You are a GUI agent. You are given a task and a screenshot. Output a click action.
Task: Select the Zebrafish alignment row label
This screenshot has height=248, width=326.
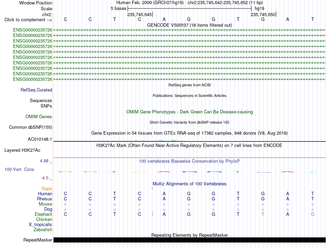(43, 230)
